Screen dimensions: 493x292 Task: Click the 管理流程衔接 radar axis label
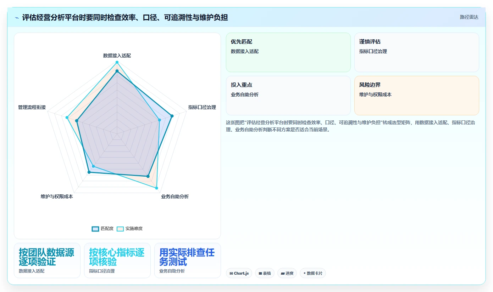[x=32, y=107]
